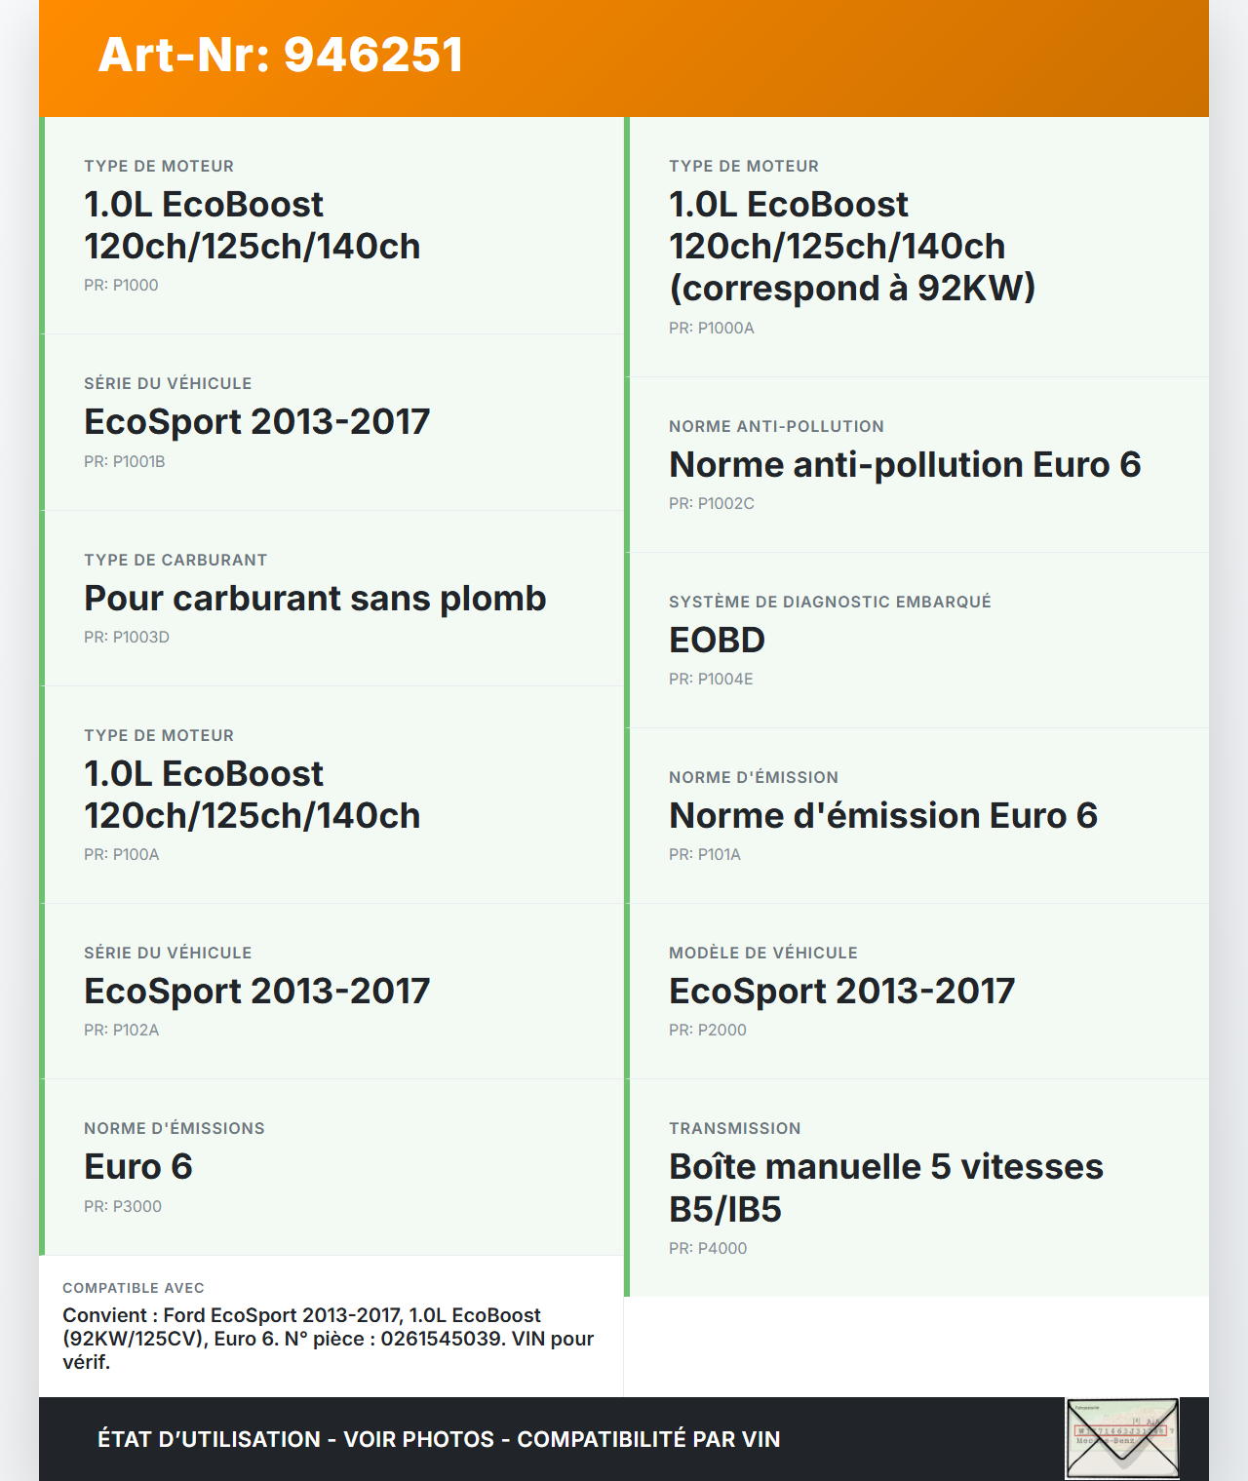Screen dimensions: 1248x1481
Task: Click the EcoSport card with code P102A
Action: pos(331,991)
